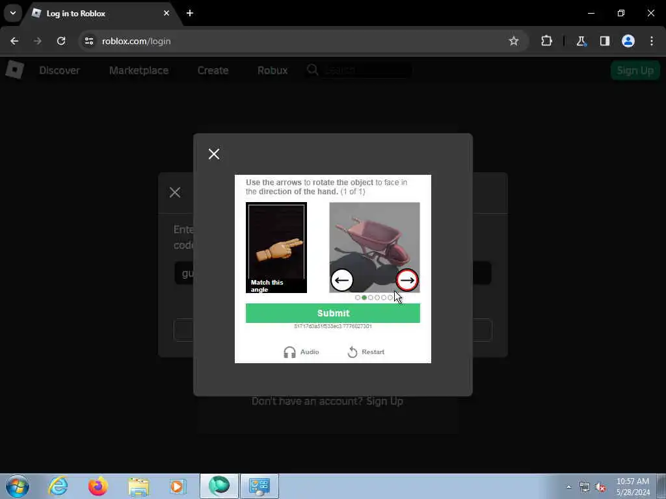Select the third rotation position dot
This screenshot has width=666, height=499.
pyautogui.click(x=370, y=298)
